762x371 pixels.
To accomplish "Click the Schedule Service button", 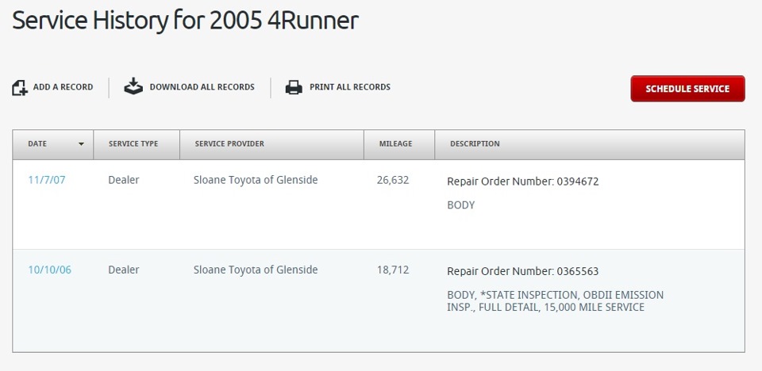I will tap(687, 88).
